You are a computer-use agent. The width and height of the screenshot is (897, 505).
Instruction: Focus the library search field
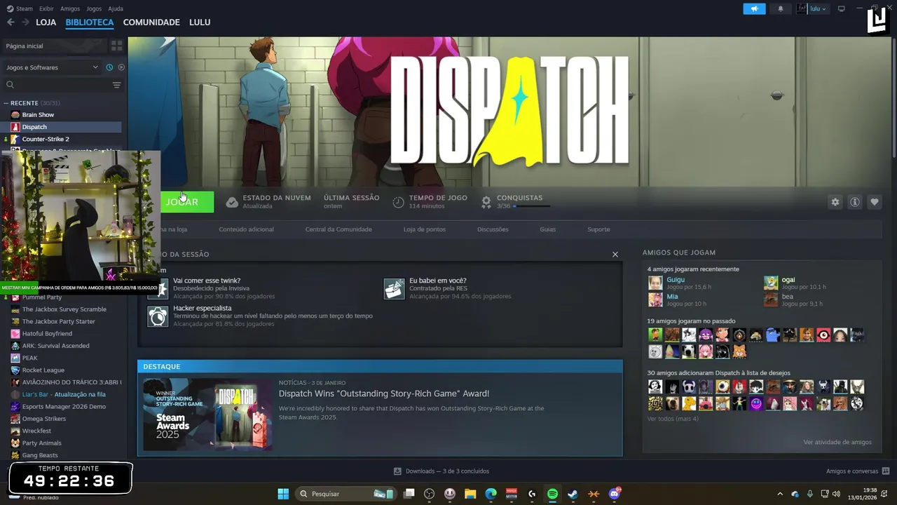point(56,85)
